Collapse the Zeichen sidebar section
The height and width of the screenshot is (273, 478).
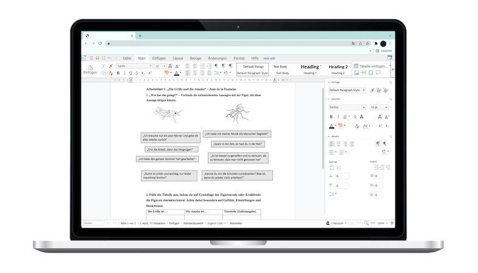(329, 99)
